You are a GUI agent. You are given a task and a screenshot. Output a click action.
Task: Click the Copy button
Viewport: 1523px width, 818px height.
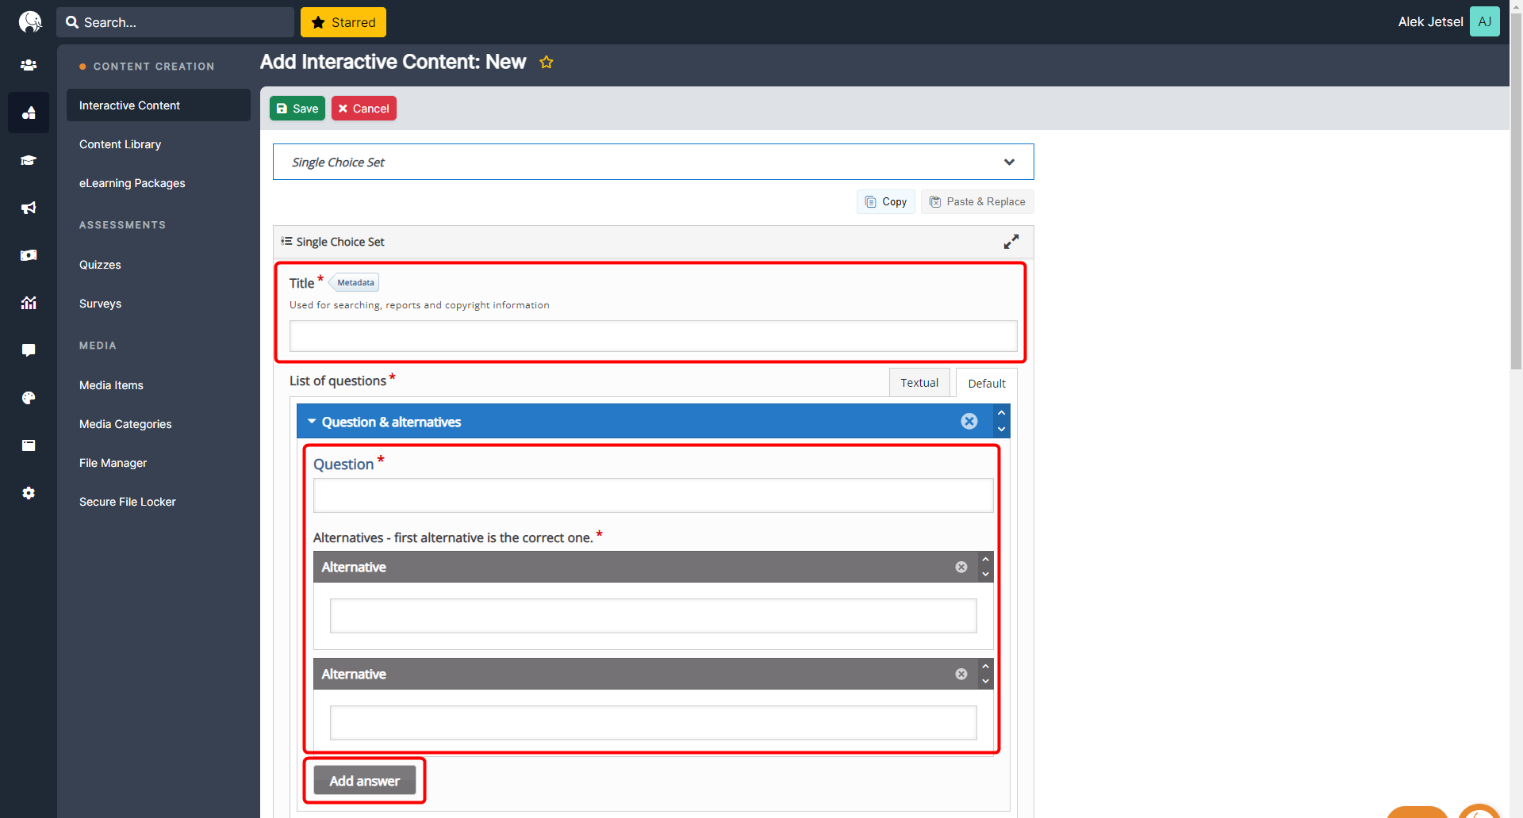click(886, 201)
